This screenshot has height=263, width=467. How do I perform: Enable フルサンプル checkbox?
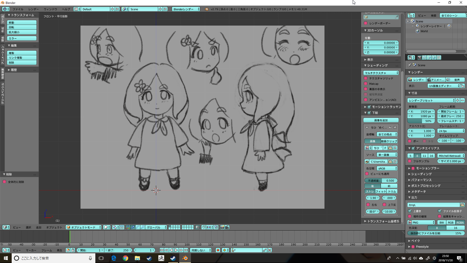point(410,161)
